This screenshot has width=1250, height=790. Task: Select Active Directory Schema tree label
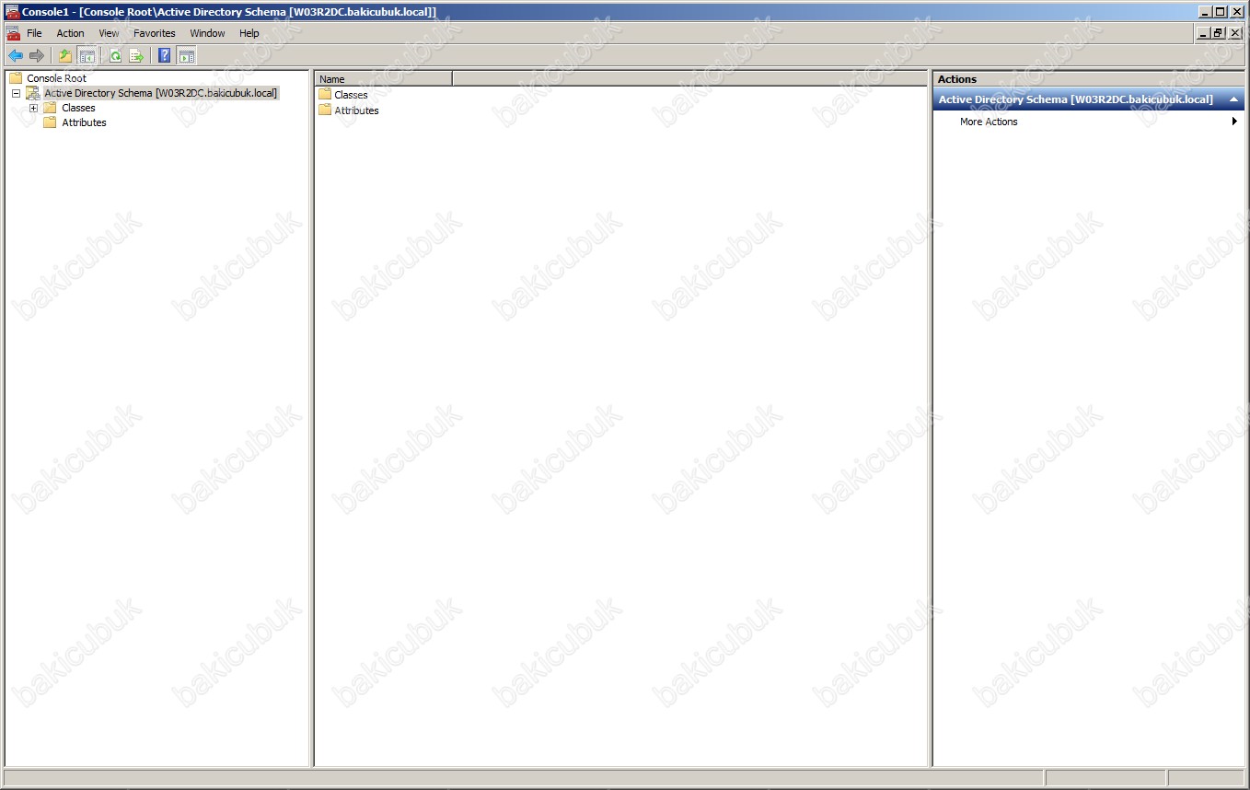pos(161,93)
